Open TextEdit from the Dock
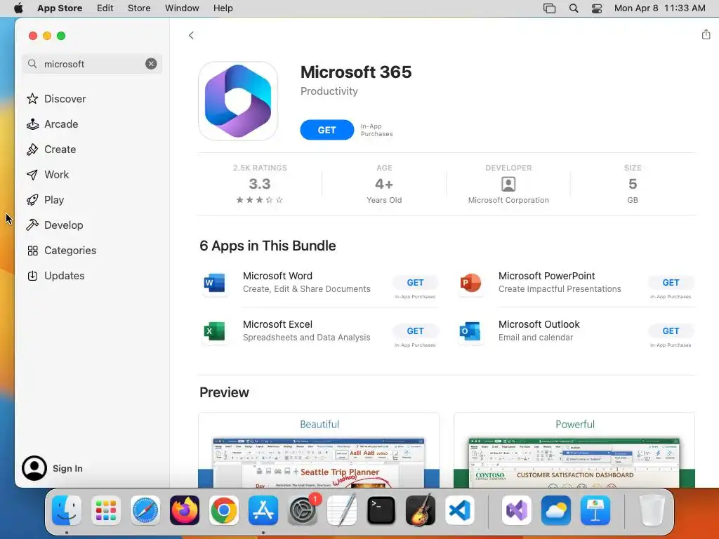This screenshot has width=719, height=539. coord(342,510)
